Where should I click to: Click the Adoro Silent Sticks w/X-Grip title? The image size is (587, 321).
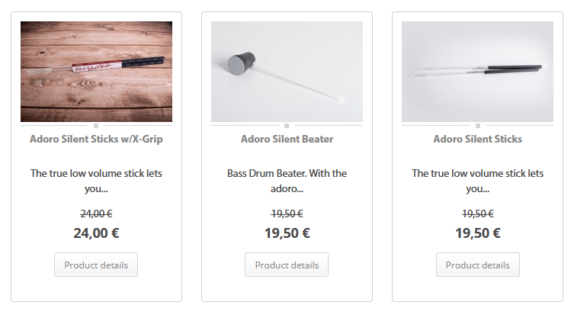[96, 140]
